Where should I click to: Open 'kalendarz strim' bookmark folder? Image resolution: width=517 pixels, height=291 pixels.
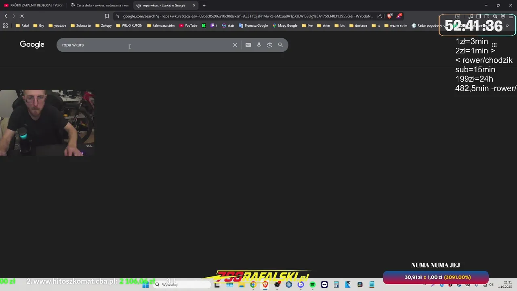pyautogui.click(x=161, y=25)
